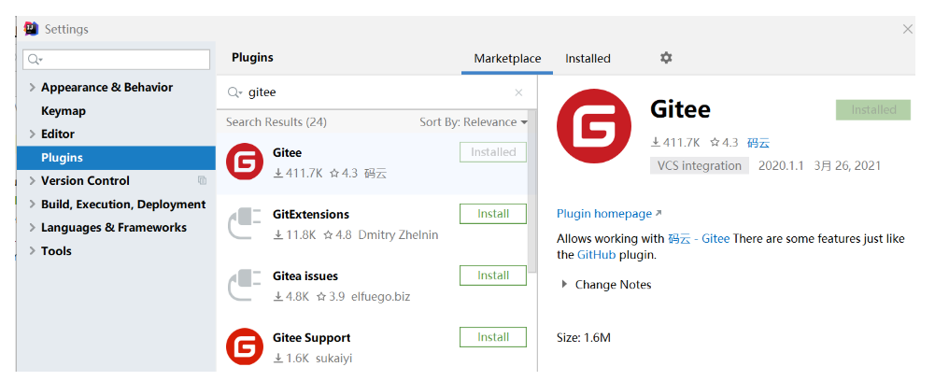949x381 pixels.
Task: Install the Gitea issues plugin
Action: click(x=493, y=275)
